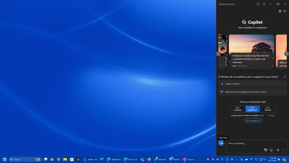Toggle Copilot side-by-side docked view
This screenshot has width=289, height=163.
click(278, 4)
